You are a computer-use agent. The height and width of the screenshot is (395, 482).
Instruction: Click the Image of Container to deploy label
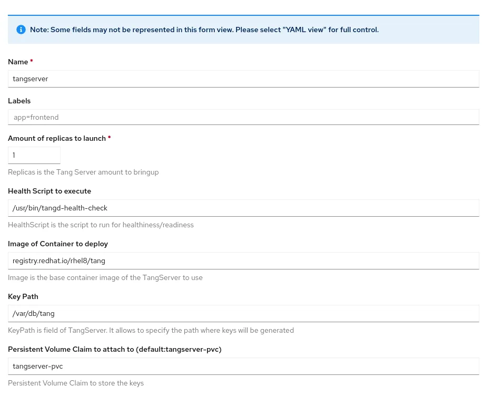(58, 244)
